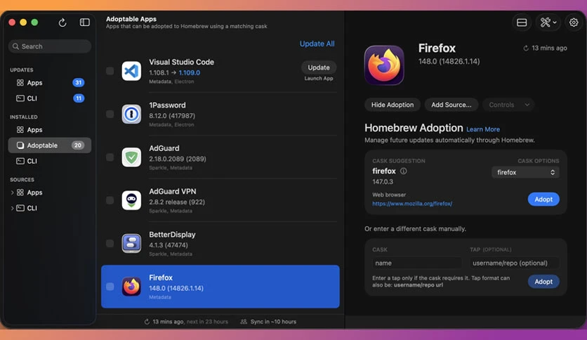The height and width of the screenshot is (340, 587).
Task: Click the large Firefox icon in detail pane
Action: click(x=384, y=65)
